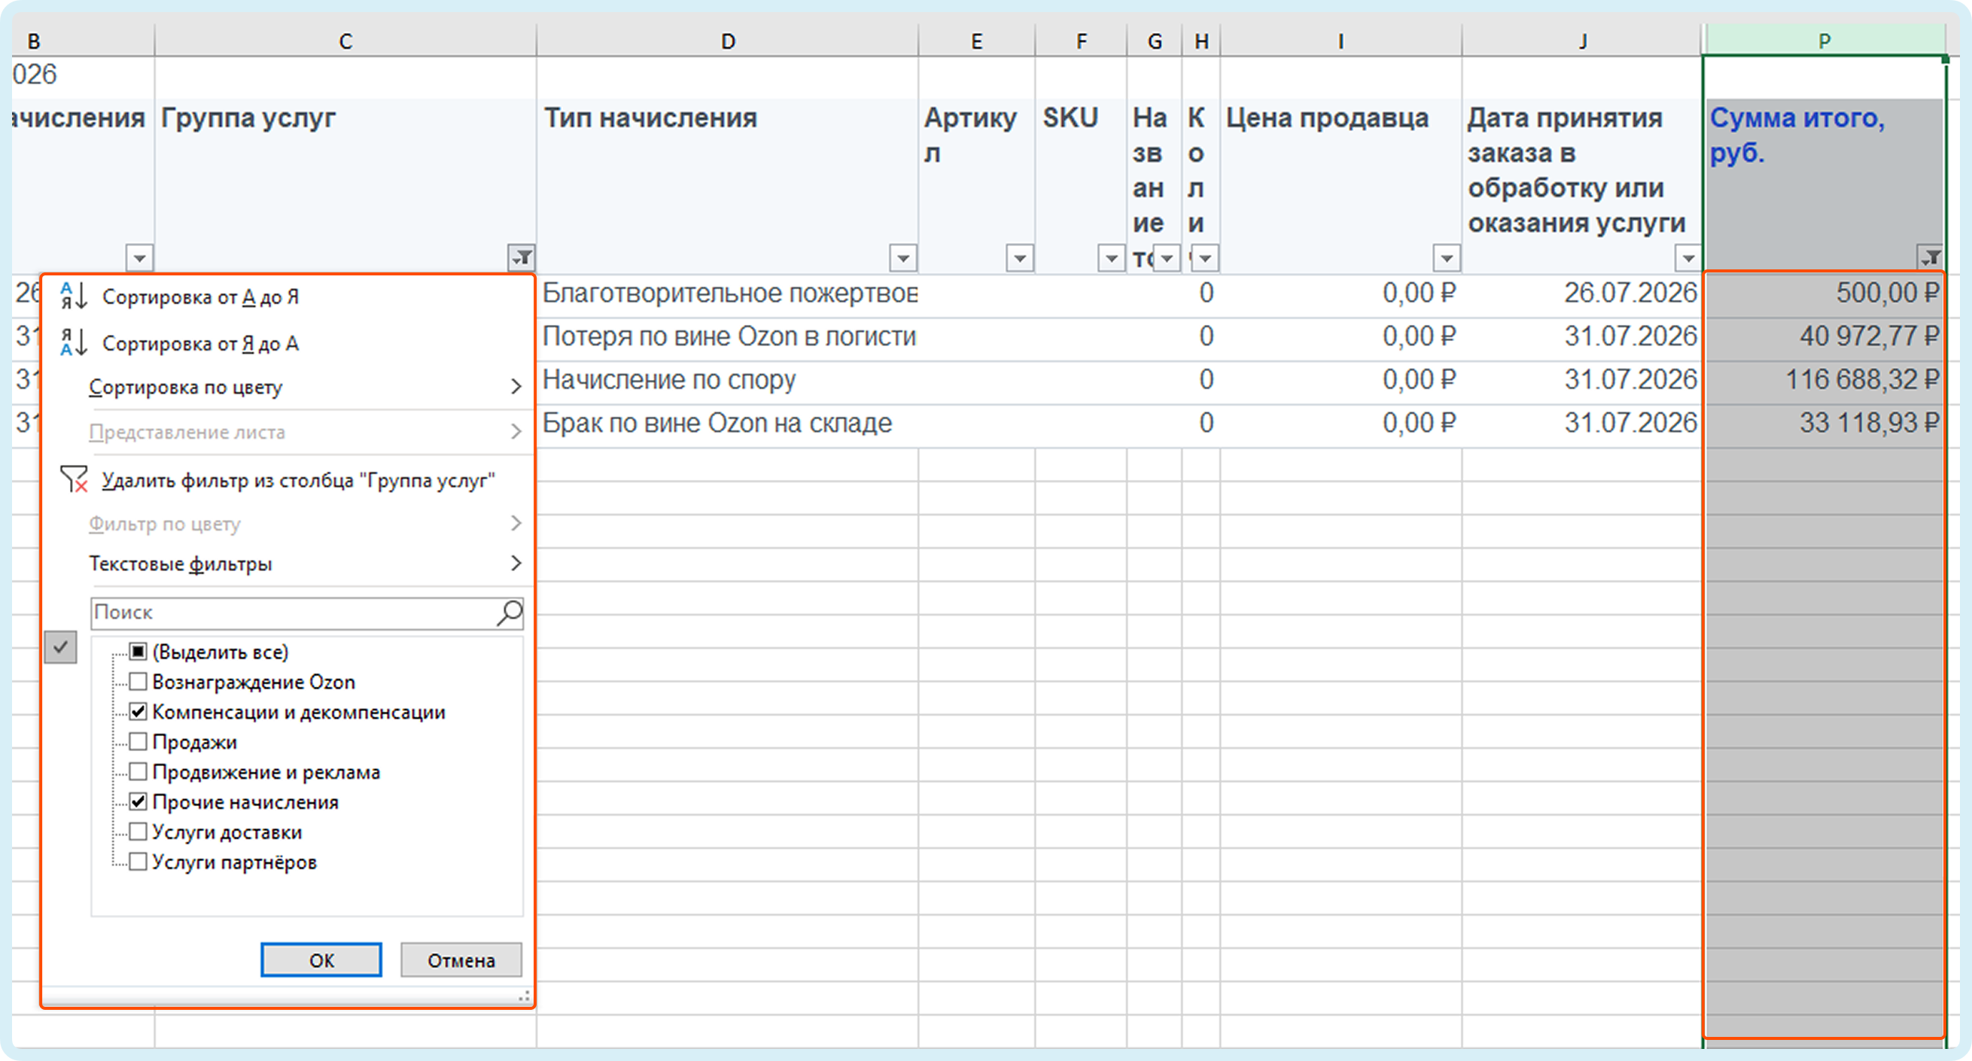Open the Тип начисления filter dropdown
The image size is (1972, 1061).
tap(903, 258)
